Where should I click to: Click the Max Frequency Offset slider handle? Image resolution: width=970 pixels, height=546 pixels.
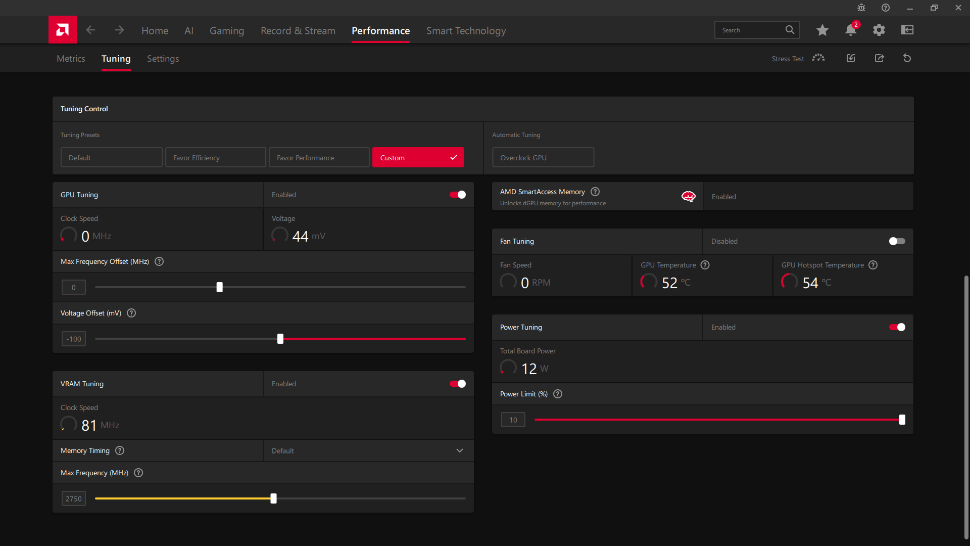click(219, 287)
